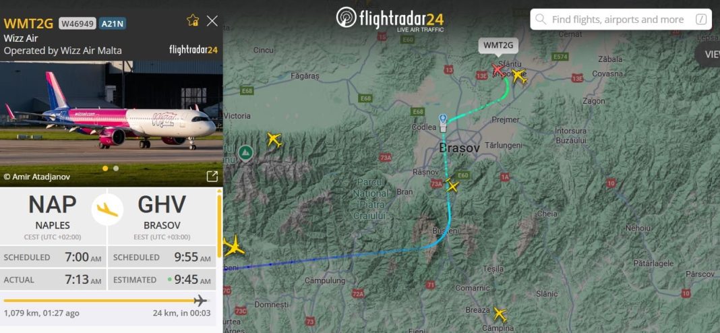Click the Brasov airport tower marker
This screenshot has width=720, height=333.
443,123
